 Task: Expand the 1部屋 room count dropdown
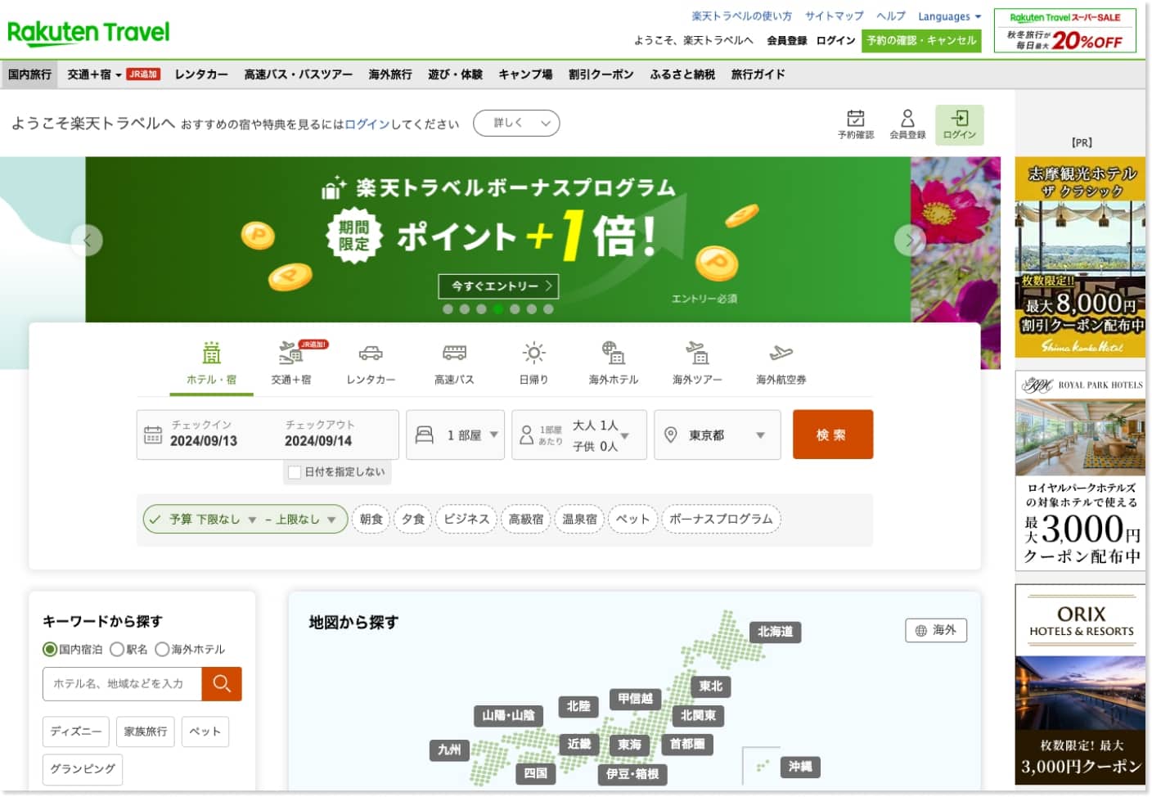[455, 435]
